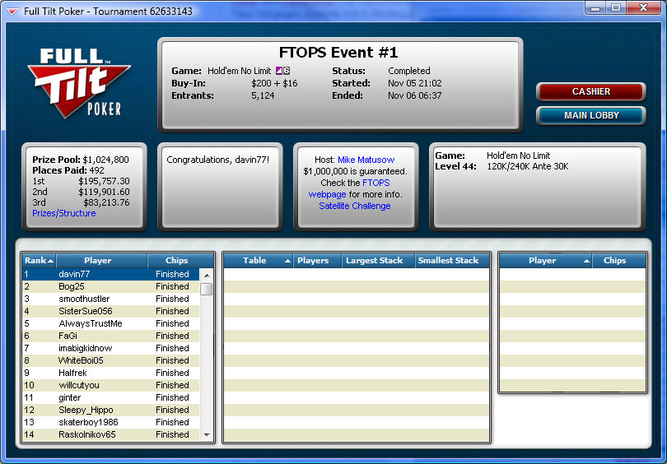This screenshot has width=667, height=464.
Task: Close the tournament window
Action: coord(644,7)
